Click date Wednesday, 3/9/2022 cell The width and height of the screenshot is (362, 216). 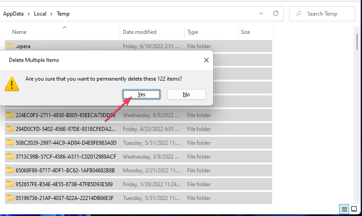tap(151, 157)
